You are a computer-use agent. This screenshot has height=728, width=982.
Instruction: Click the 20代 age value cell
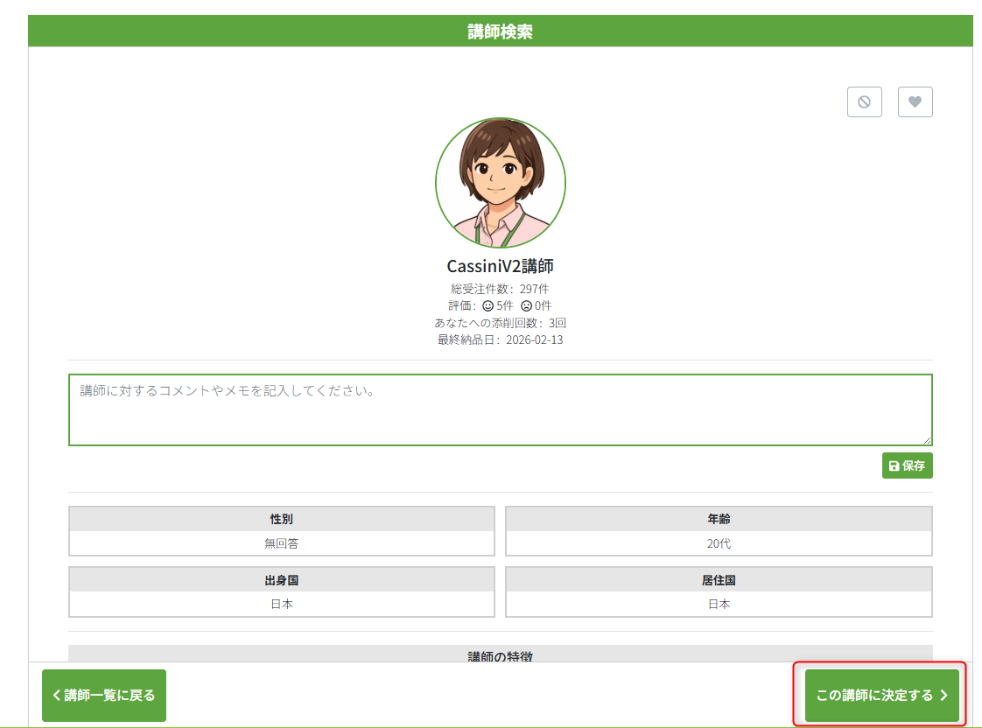tap(719, 543)
